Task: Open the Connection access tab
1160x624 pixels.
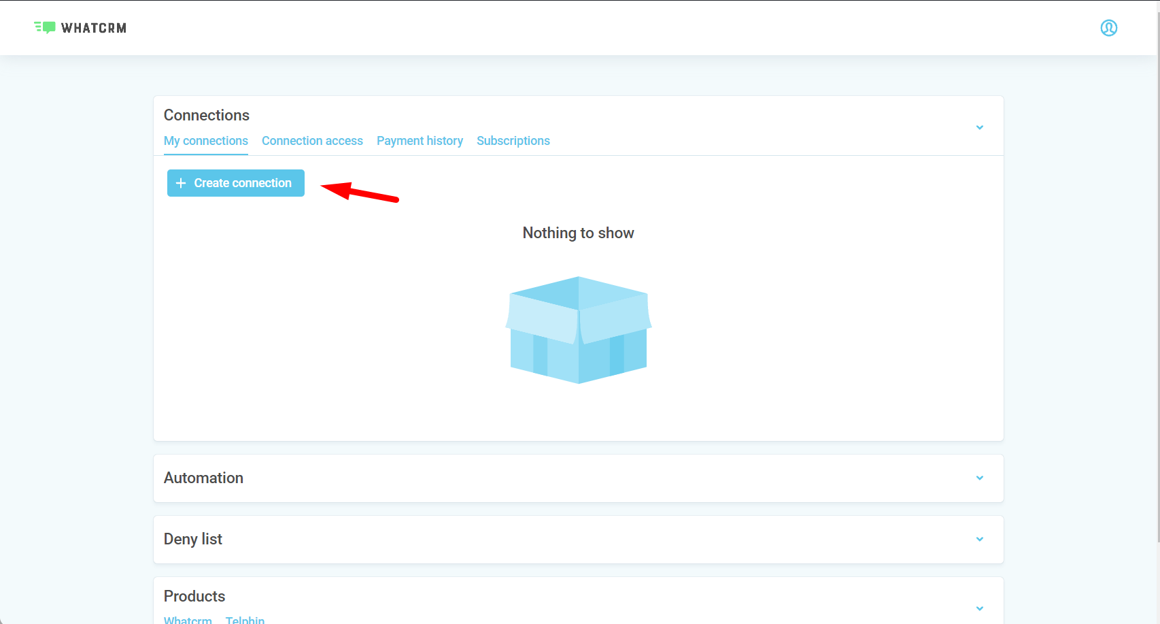Action: tap(312, 141)
